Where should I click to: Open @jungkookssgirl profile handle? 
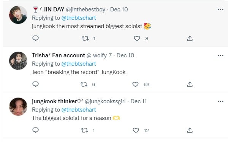click(x=105, y=101)
